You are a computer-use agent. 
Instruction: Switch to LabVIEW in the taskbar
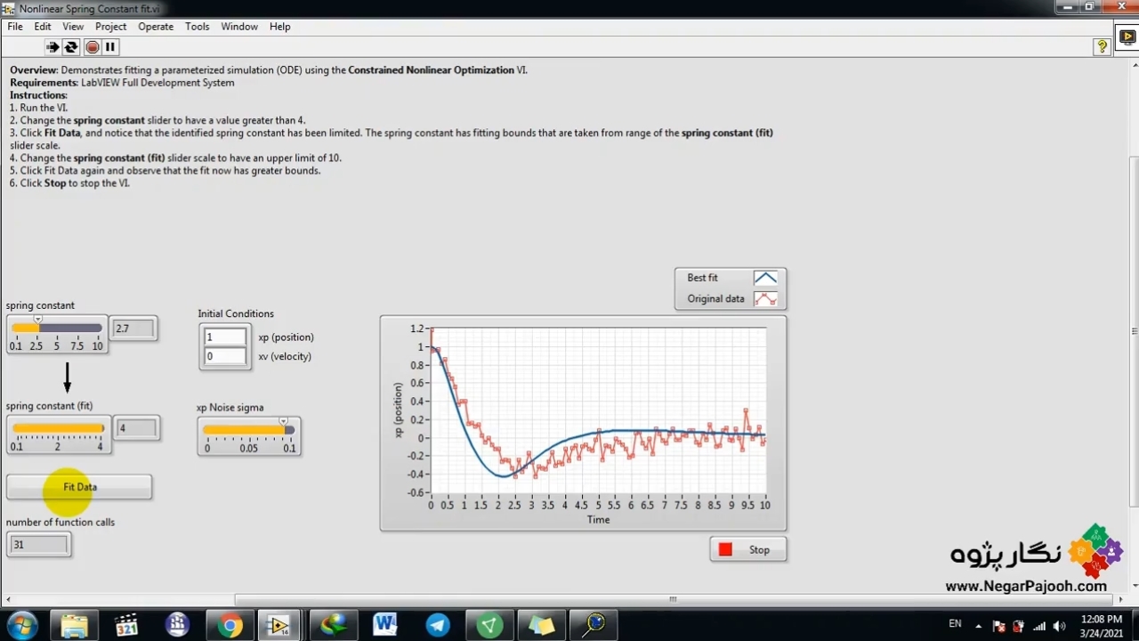tap(279, 625)
